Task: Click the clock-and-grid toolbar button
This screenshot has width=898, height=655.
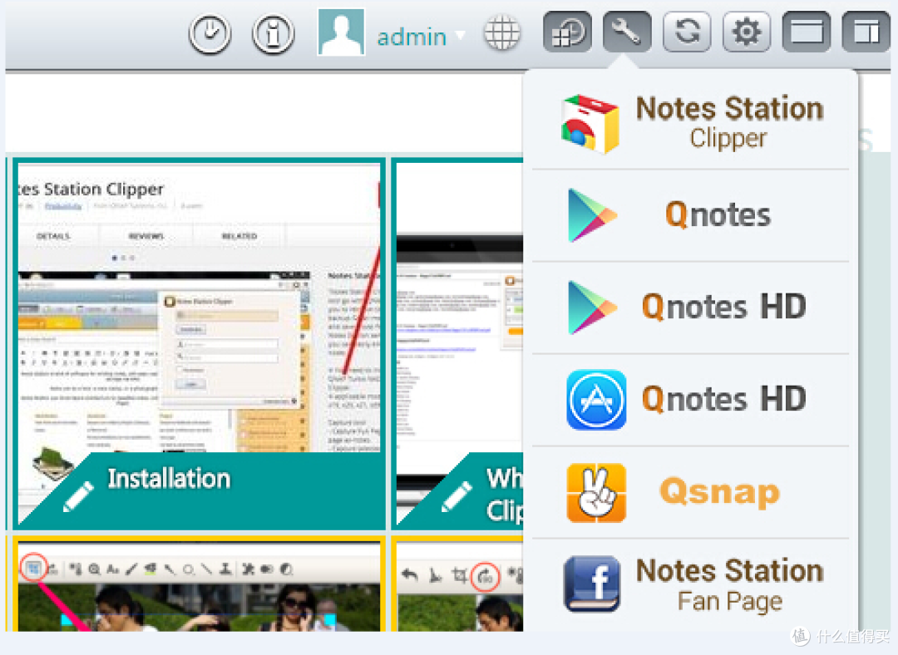Action: coord(567,32)
